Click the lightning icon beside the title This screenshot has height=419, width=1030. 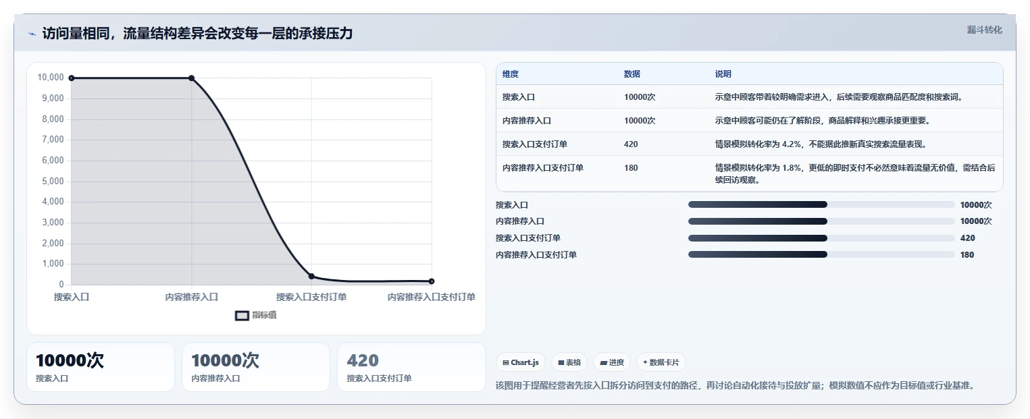point(32,34)
